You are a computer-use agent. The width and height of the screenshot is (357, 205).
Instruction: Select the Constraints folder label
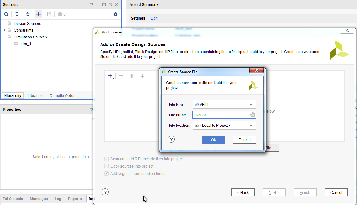[23, 30]
